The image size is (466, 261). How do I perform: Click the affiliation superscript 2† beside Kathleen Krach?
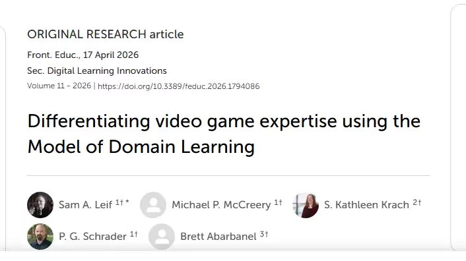[417, 202]
